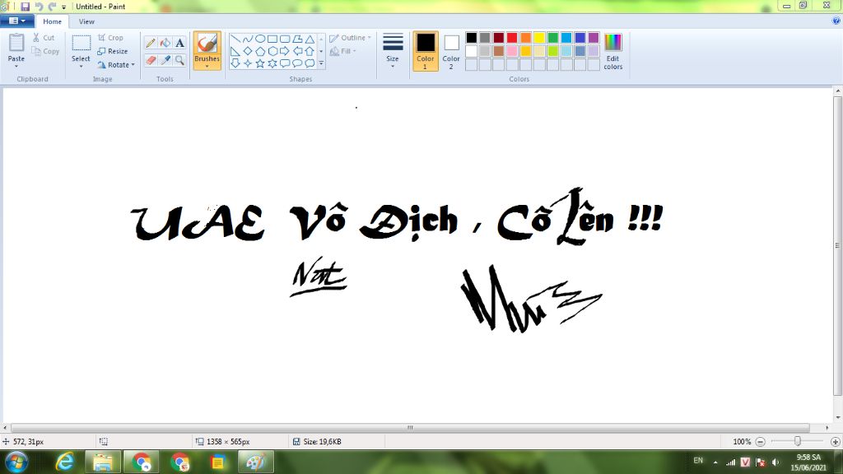Open the Rotate dropdown

tap(116, 64)
